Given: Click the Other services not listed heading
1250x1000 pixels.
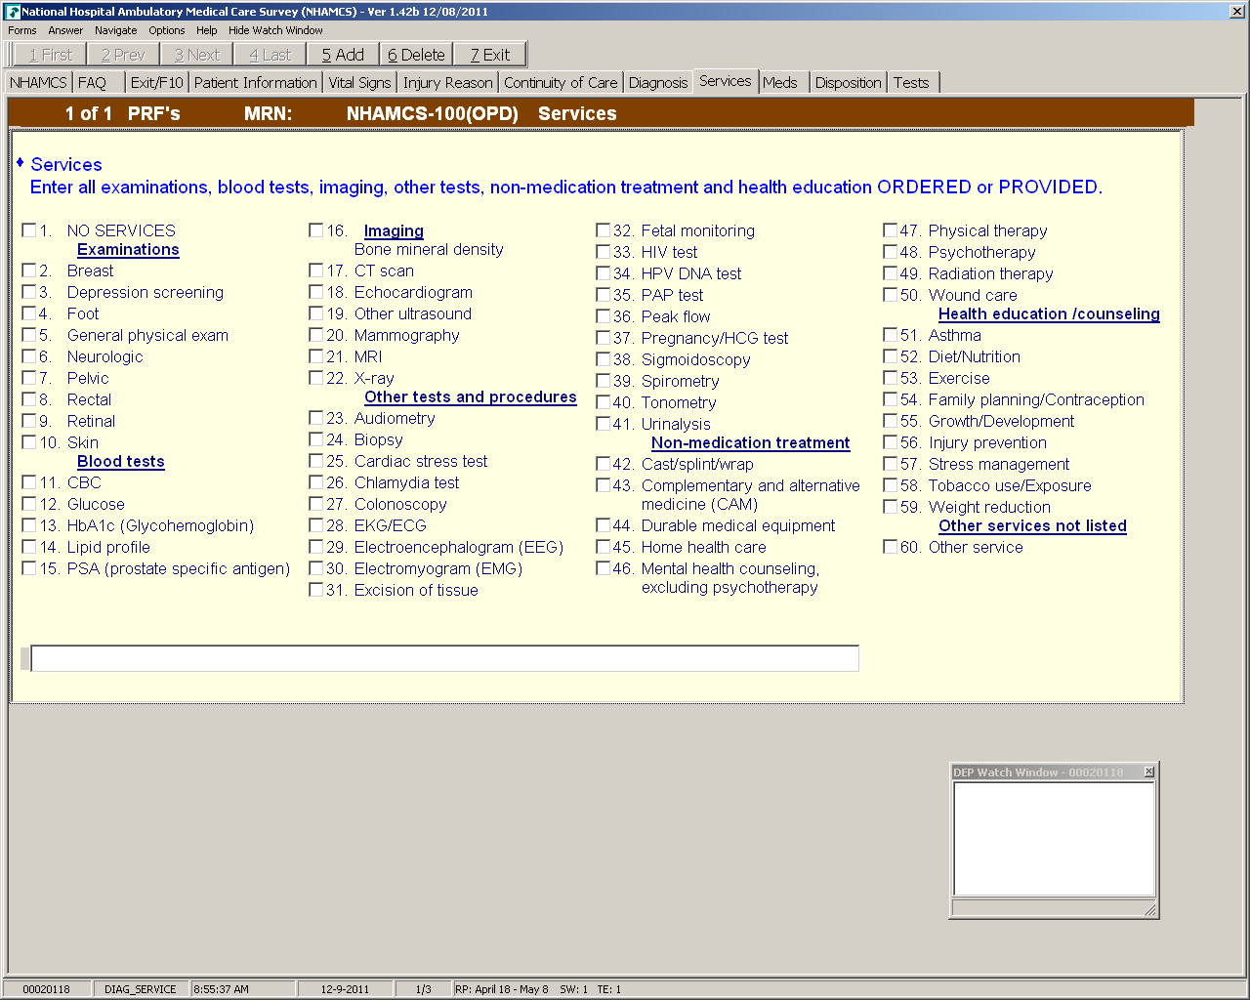Looking at the screenshot, I should point(1032,526).
